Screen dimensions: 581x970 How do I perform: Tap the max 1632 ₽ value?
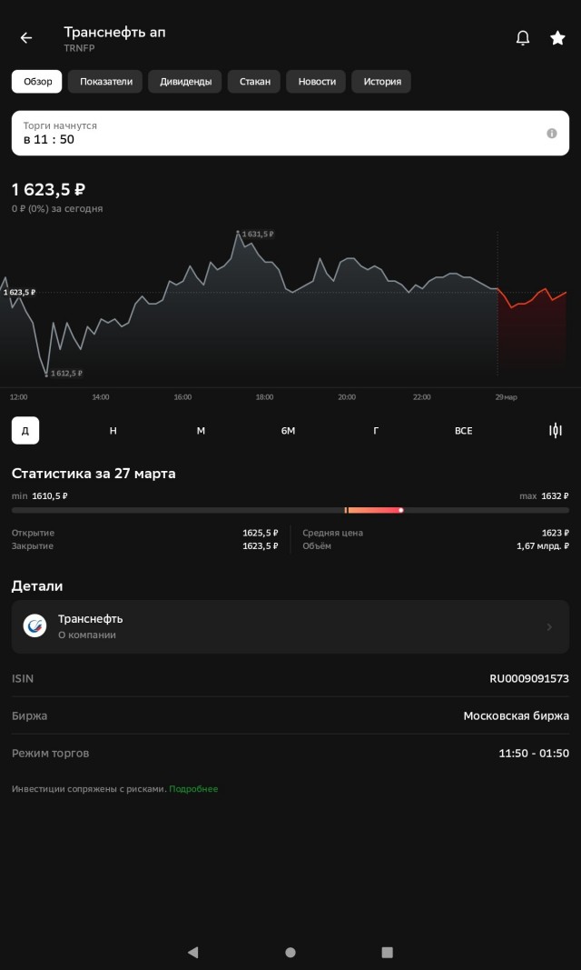555,495
